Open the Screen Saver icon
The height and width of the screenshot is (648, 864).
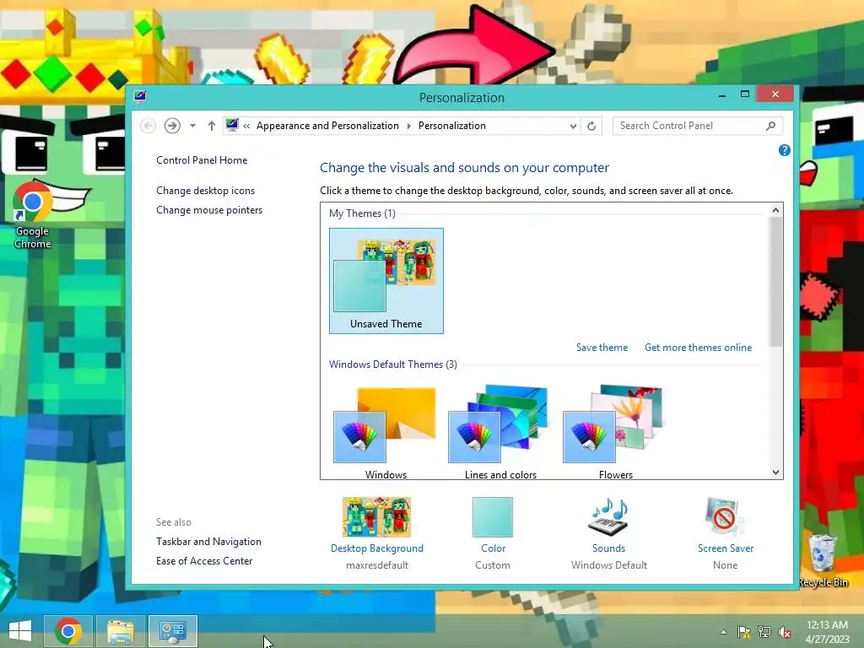point(725,517)
